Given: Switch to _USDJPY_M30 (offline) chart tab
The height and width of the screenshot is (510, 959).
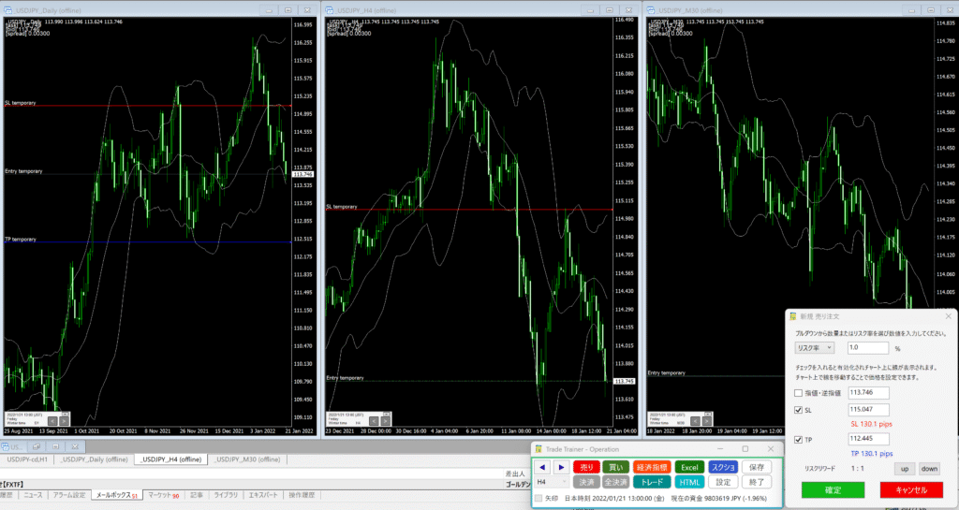Looking at the screenshot, I should coord(247,459).
